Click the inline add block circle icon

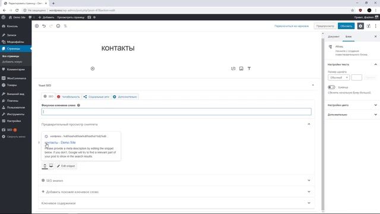point(93,69)
